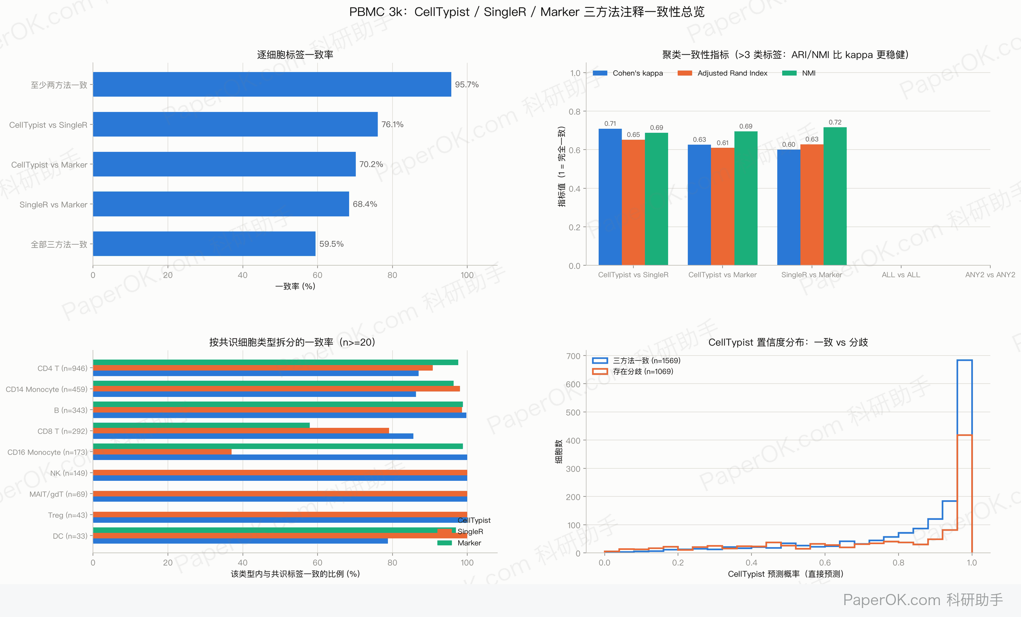Image resolution: width=1021 pixels, height=617 pixels.
Task: Click the 存在分歧 (n=1069) legend box
Action: tap(599, 371)
